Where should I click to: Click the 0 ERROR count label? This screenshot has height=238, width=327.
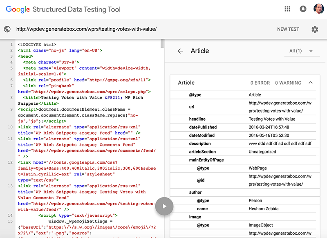260,83
